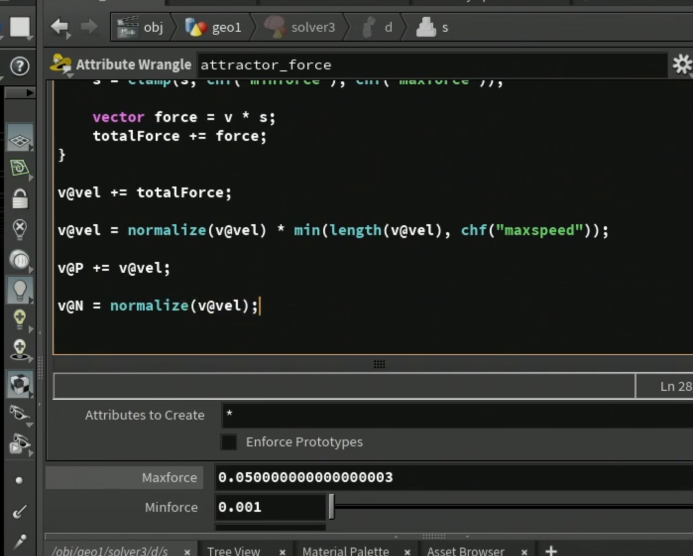Click the projector render camera icon

point(20,444)
